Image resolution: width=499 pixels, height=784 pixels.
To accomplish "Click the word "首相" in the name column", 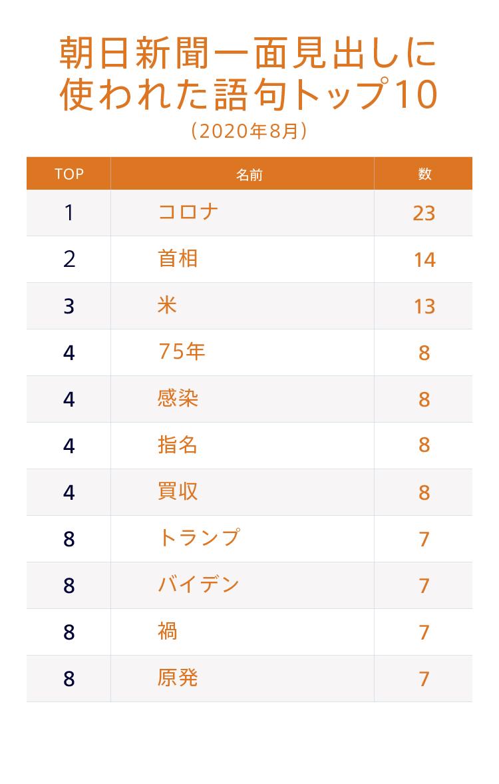I will (178, 259).
